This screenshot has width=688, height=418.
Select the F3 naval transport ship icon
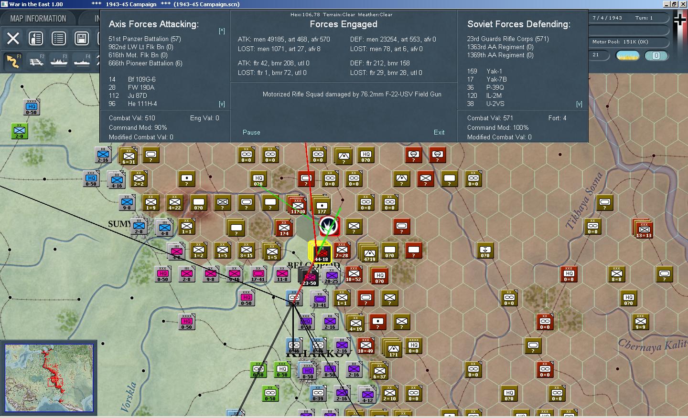[59, 61]
